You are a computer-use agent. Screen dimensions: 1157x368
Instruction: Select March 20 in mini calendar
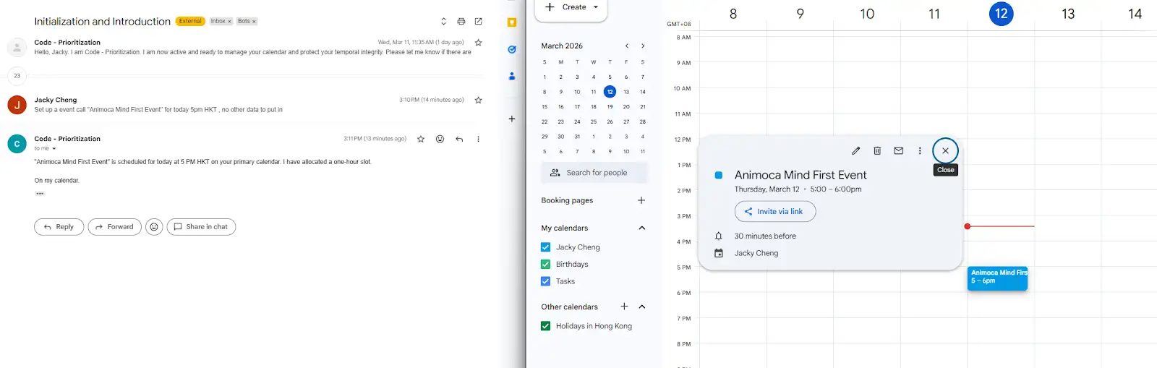point(626,107)
